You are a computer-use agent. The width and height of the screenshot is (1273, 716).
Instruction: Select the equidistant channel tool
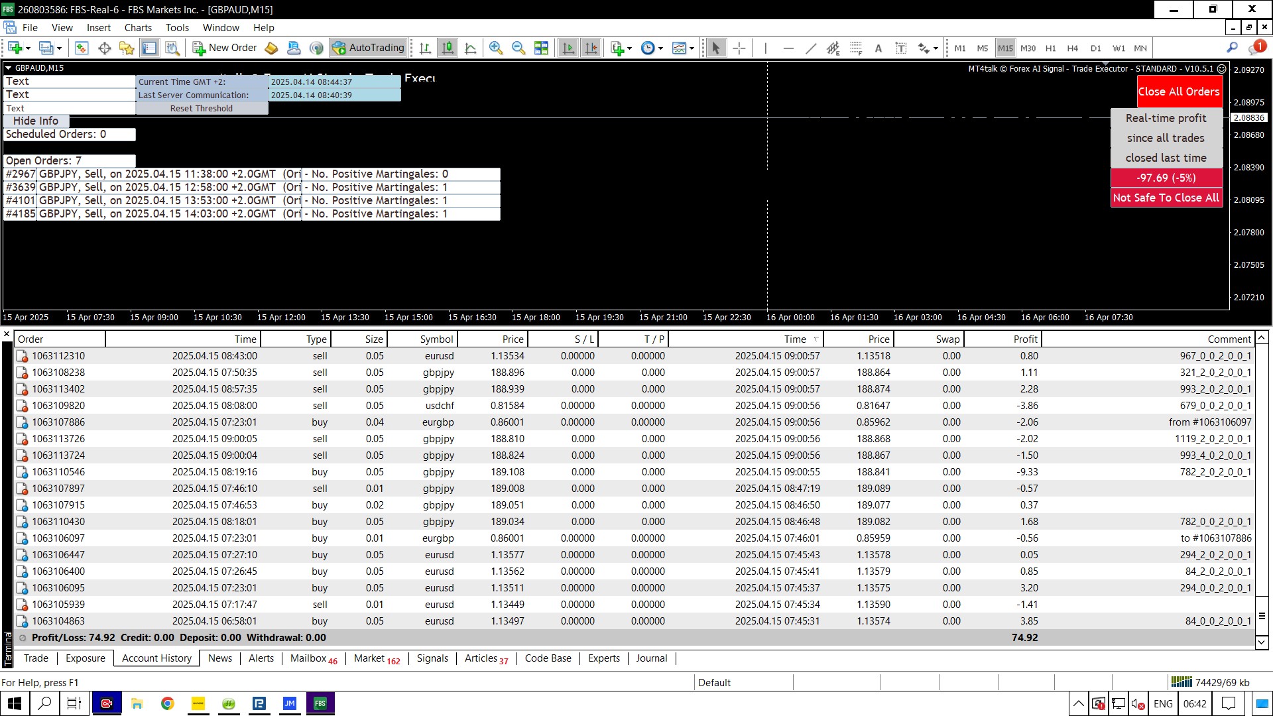point(833,48)
